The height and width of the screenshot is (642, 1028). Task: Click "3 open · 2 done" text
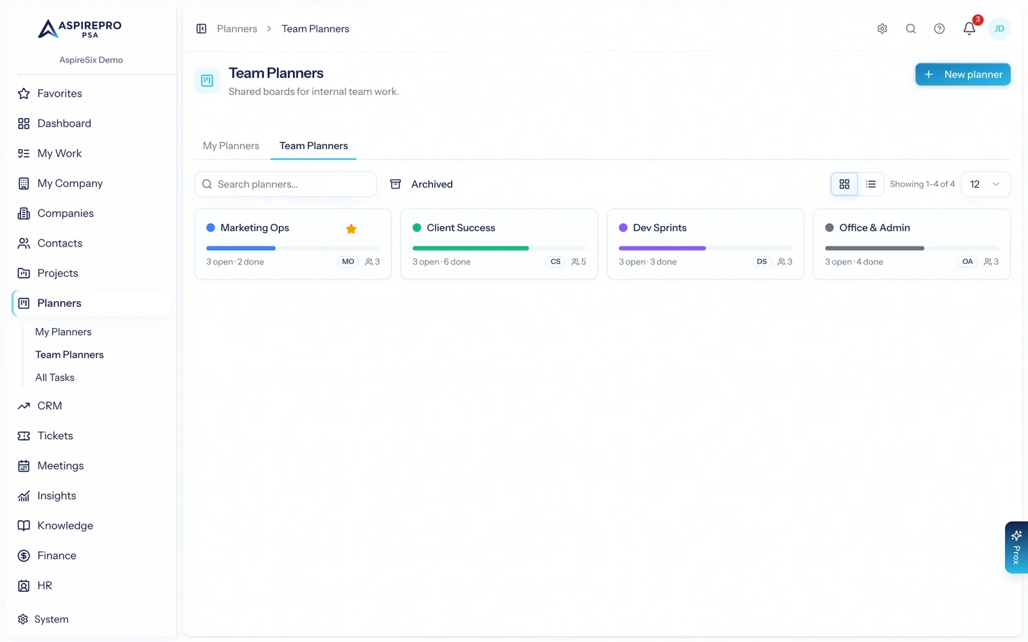pyautogui.click(x=235, y=262)
